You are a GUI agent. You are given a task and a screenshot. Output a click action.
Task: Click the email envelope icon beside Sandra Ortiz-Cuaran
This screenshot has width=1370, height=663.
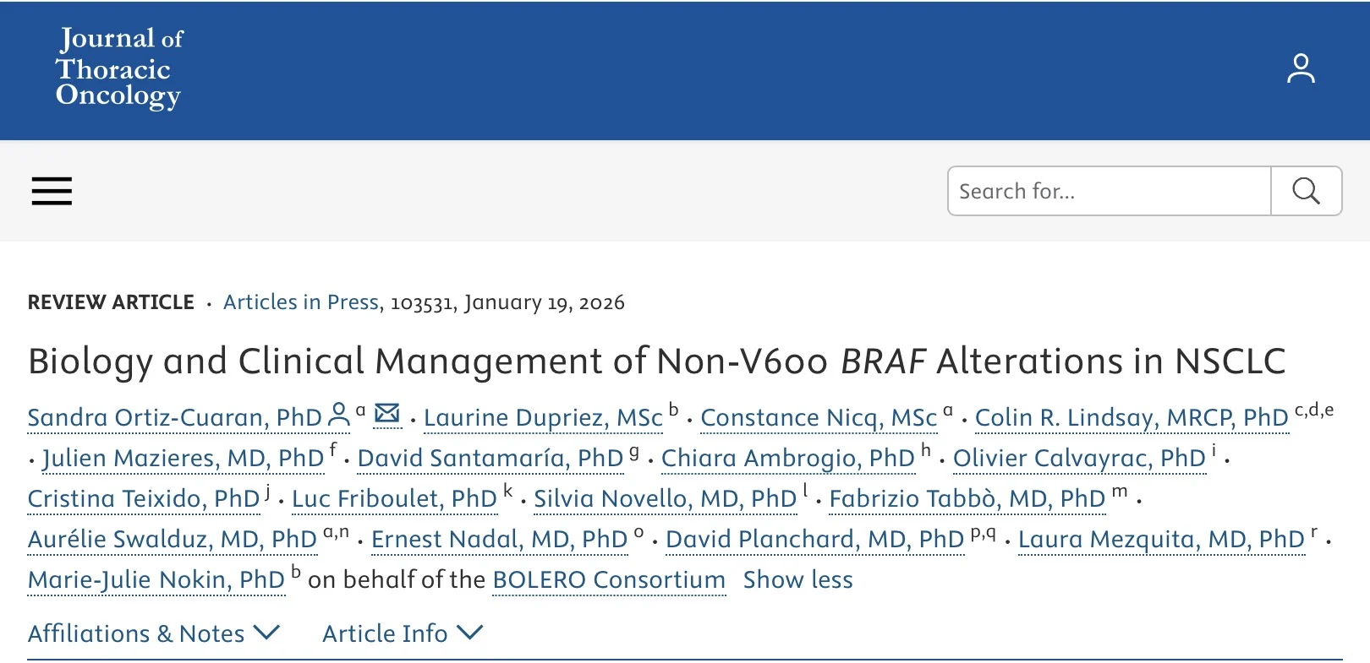point(386,414)
